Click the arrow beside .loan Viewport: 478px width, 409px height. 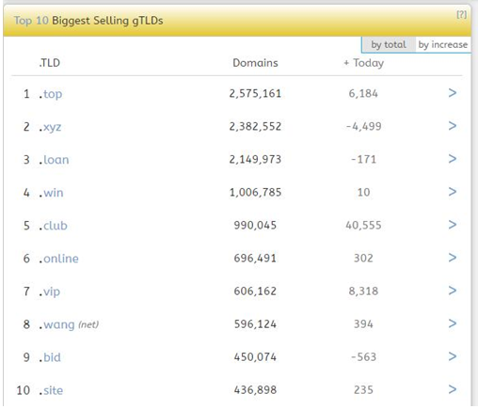click(x=452, y=159)
